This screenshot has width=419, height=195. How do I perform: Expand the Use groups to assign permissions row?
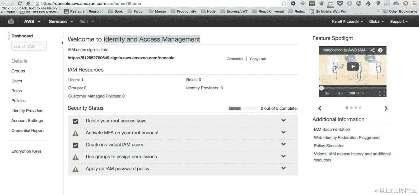tap(283, 156)
